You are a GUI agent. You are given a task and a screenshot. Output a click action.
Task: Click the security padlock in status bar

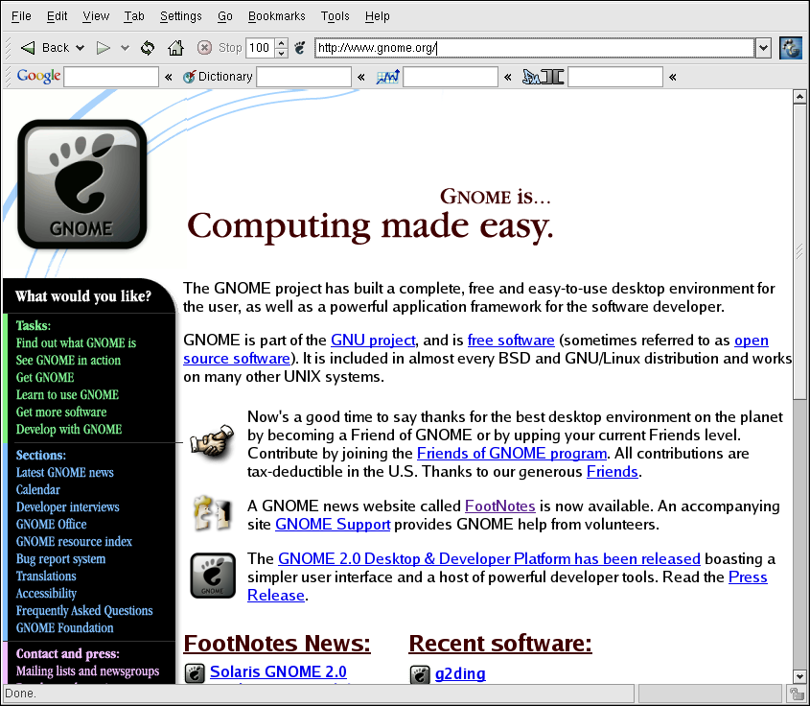pyautogui.click(x=797, y=694)
